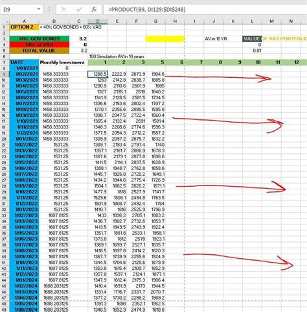Select the AV in 10 YR cell
This screenshot has height=312, width=307.
click(216, 39)
